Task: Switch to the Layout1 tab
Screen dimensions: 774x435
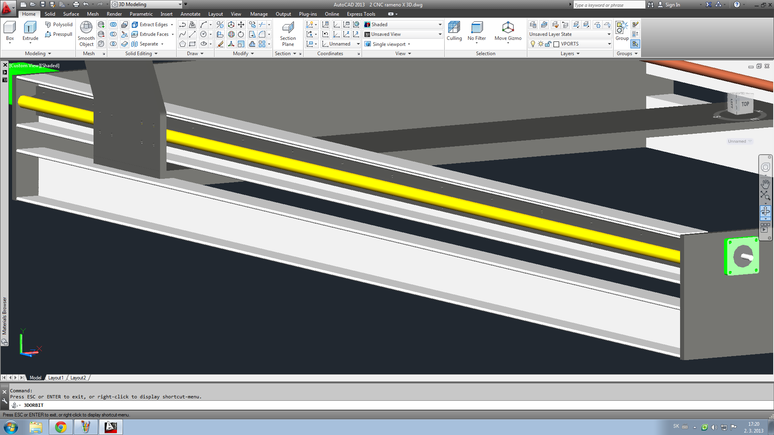Action: pyautogui.click(x=56, y=378)
